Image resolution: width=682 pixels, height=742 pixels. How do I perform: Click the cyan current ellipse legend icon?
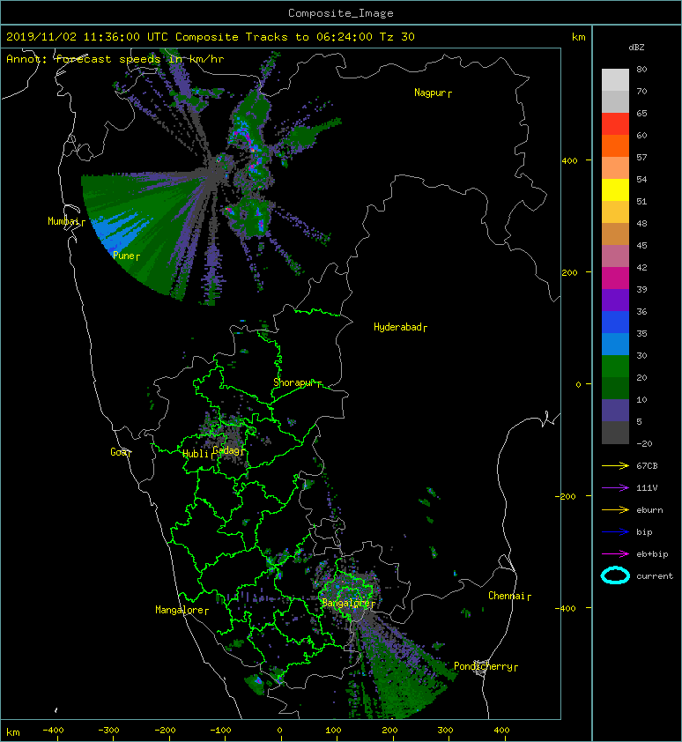tap(615, 575)
